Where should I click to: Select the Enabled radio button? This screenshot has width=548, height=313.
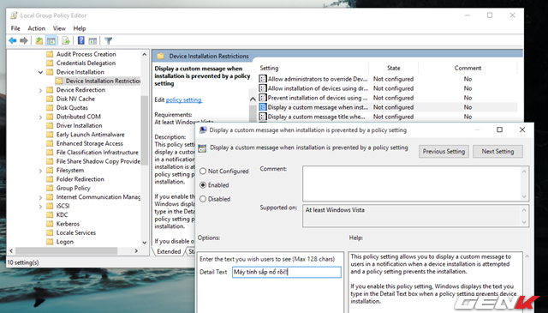pos(203,185)
